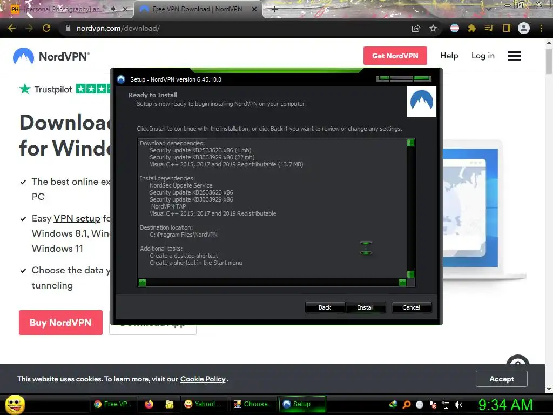This screenshot has height=415, width=553.
Task: Click the address bar URL nordvpn.com/download/
Action: coord(118,28)
